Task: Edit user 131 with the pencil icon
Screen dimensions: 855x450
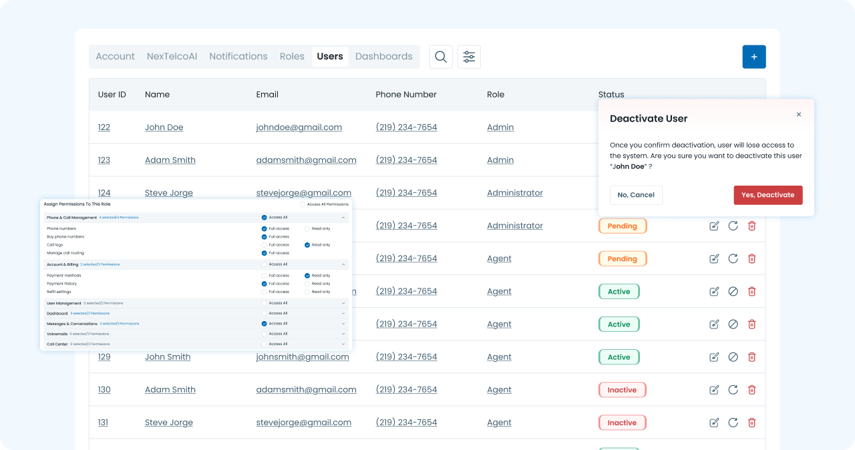Action: 714,423
